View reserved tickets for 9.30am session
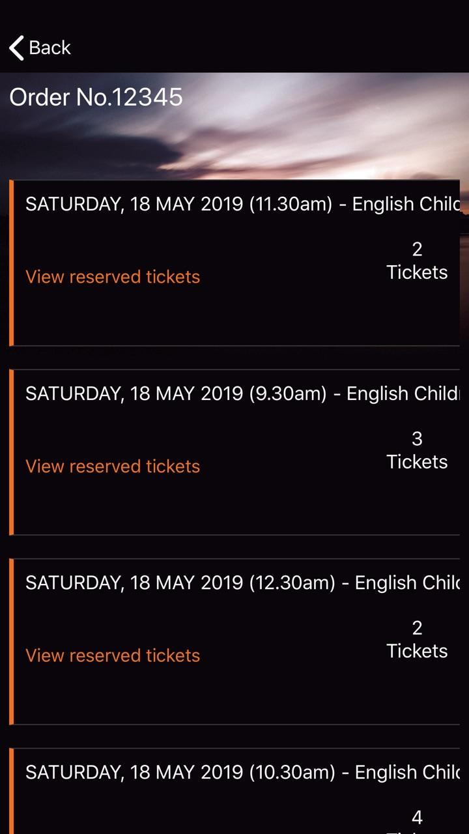The height and width of the screenshot is (834, 469). (x=113, y=467)
